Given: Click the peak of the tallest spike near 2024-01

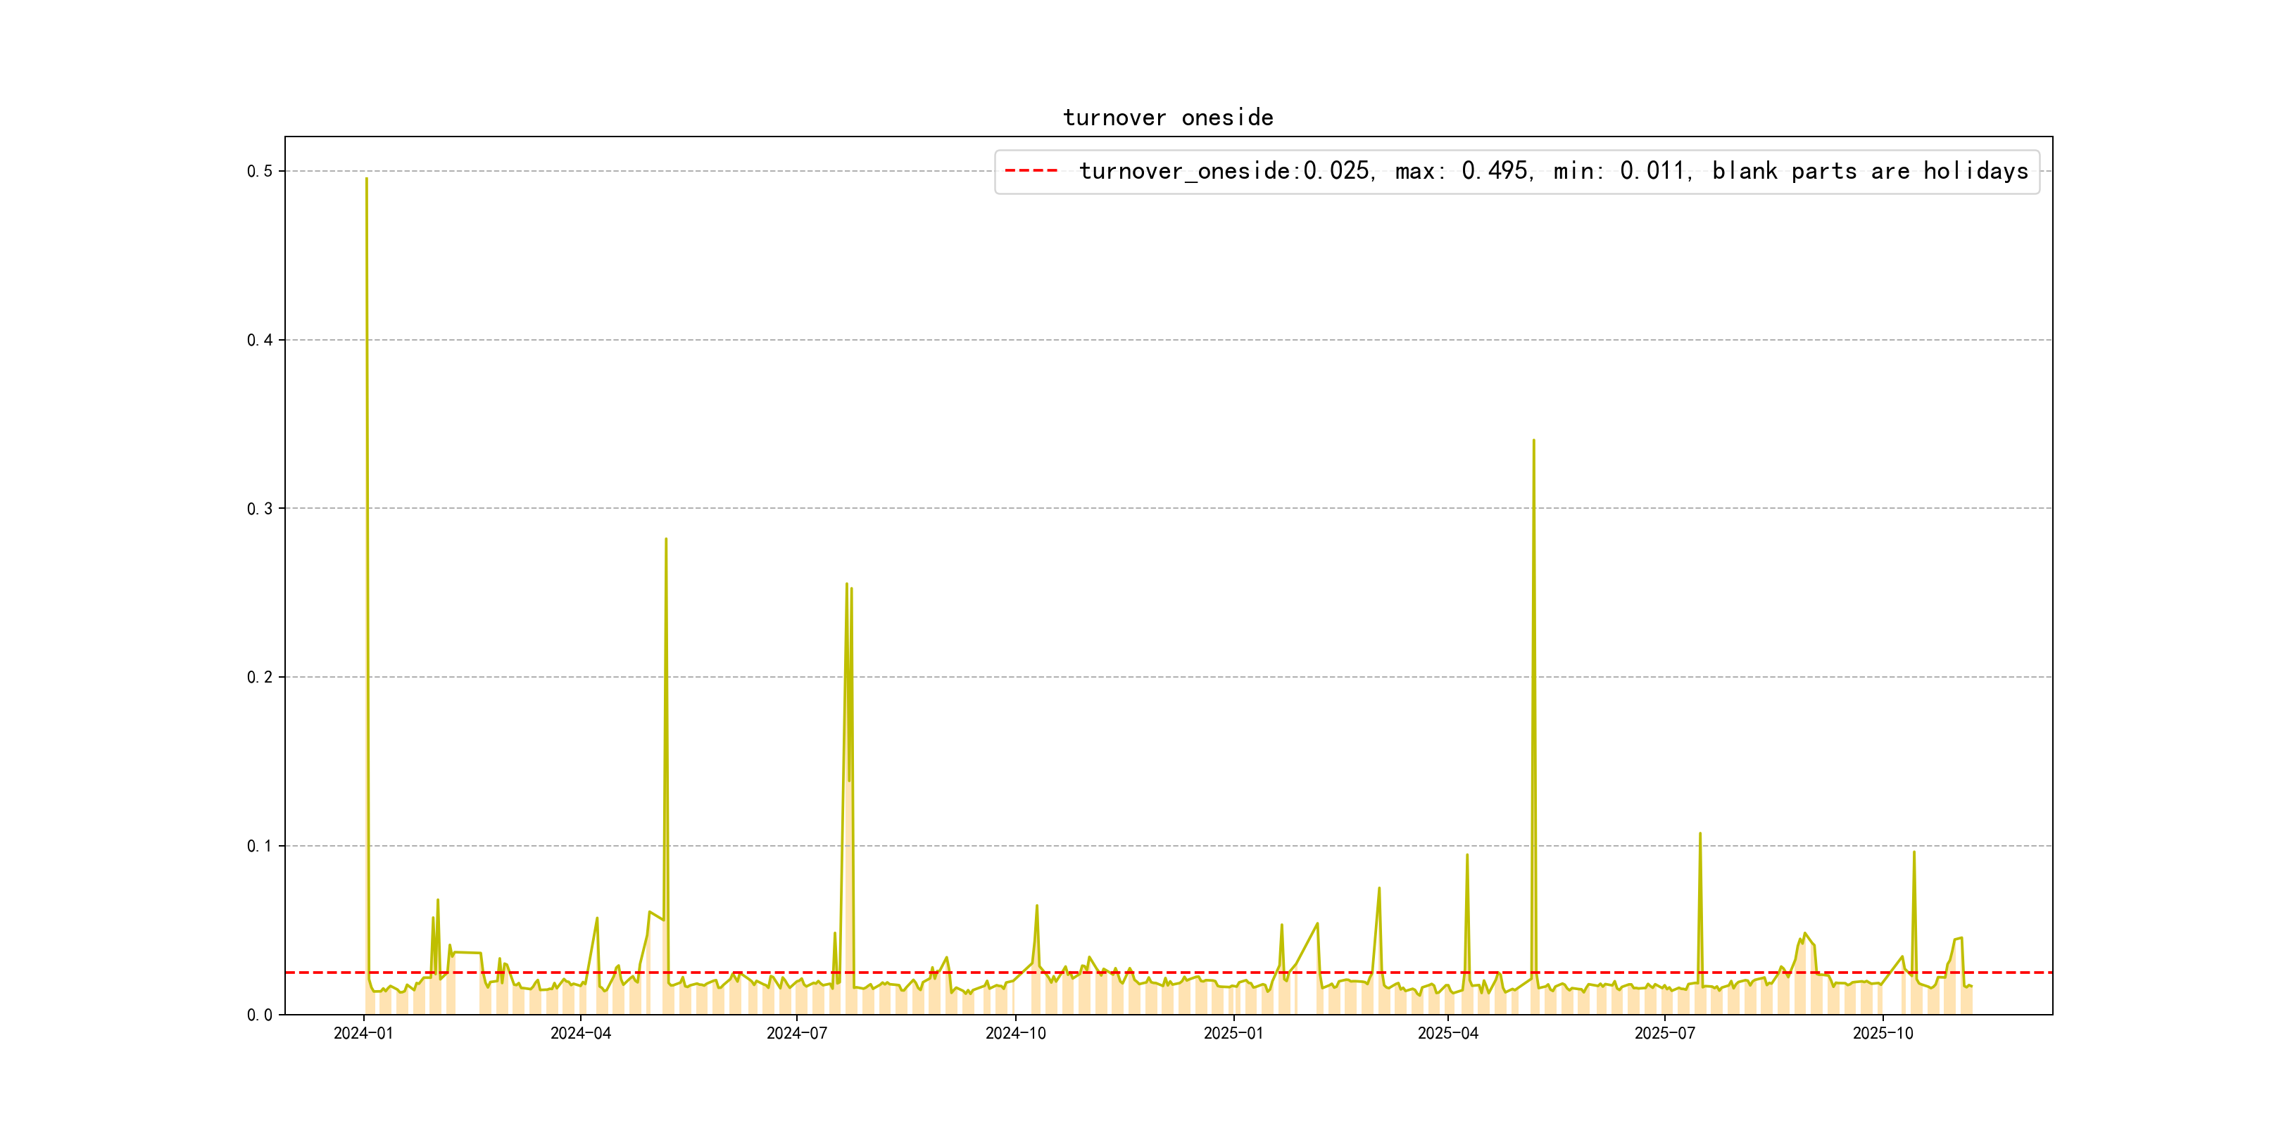Looking at the screenshot, I should click(367, 179).
